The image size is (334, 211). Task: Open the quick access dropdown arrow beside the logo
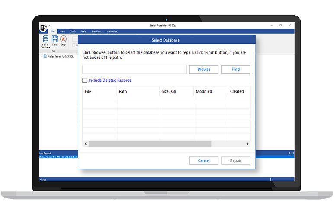tap(50, 26)
